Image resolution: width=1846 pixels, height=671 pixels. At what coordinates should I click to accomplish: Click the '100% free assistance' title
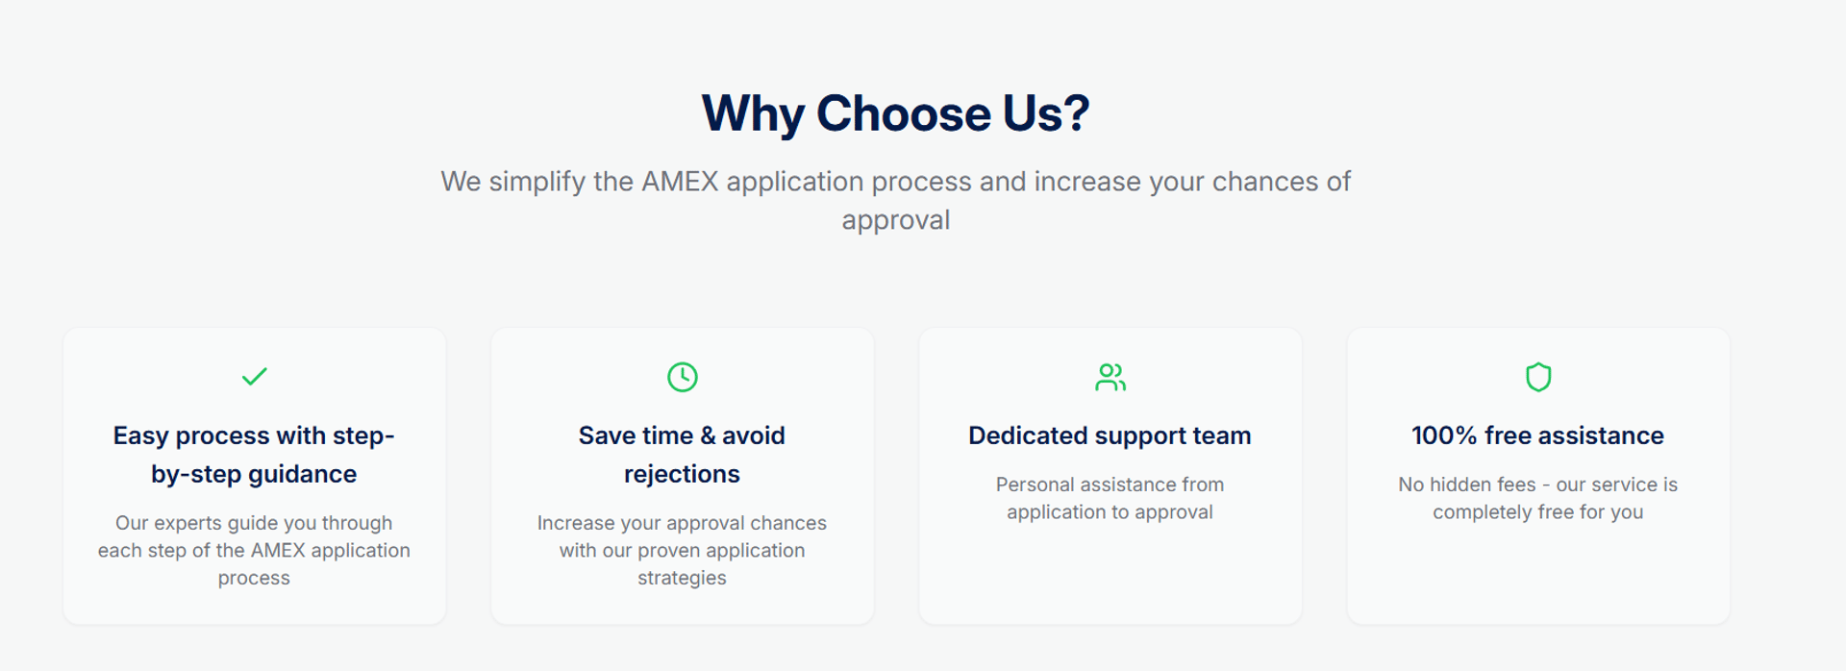click(1537, 435)
